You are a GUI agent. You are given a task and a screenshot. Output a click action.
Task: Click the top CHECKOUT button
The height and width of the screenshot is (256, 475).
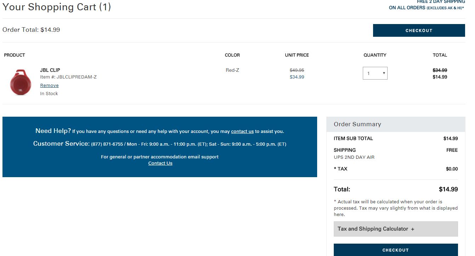[x=419, y=30]
